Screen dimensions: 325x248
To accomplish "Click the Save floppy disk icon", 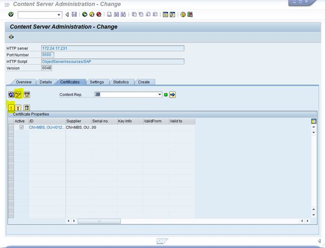I will tap(74, 15).
